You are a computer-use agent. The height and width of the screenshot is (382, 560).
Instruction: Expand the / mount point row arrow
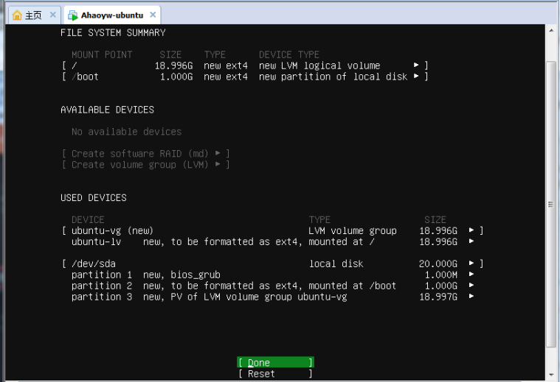tap(417, 66)
